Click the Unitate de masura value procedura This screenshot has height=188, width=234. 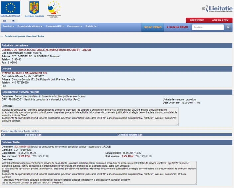click(191, 99)
